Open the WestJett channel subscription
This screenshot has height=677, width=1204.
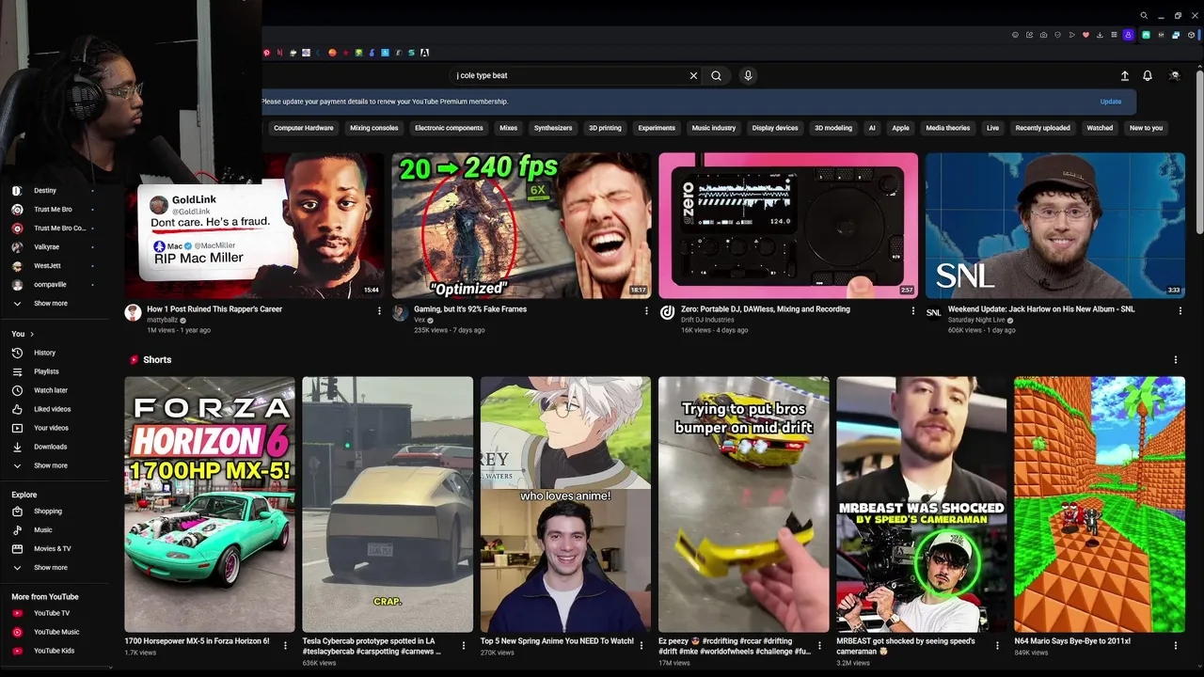tap(47, 266)
